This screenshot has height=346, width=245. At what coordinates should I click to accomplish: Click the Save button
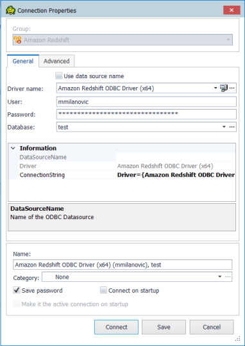pyautogui.click(x=164, y=327)
